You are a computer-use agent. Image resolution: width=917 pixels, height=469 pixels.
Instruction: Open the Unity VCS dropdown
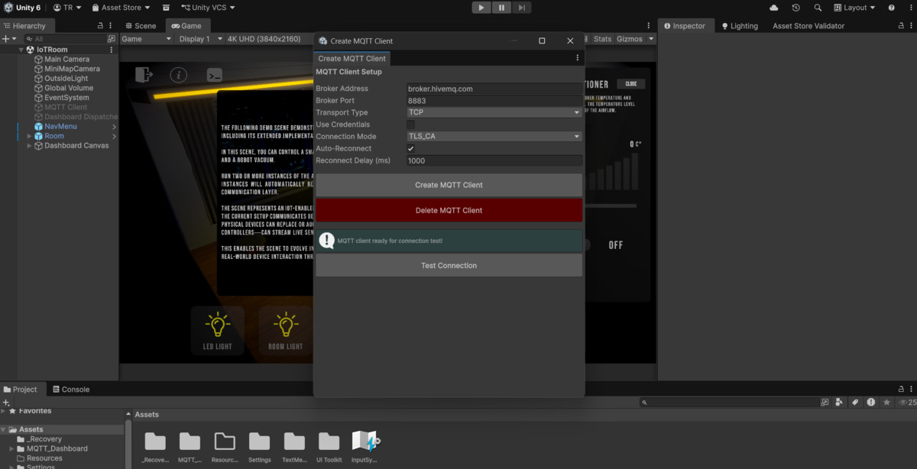tap(208, 8)
